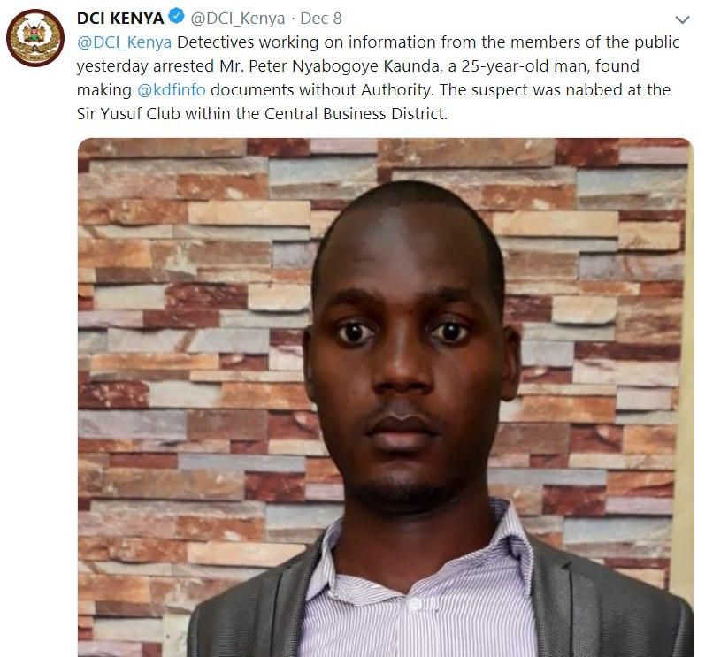Open the tweet options chevron menu
The image size is (705, 657).
pos(683,19)
